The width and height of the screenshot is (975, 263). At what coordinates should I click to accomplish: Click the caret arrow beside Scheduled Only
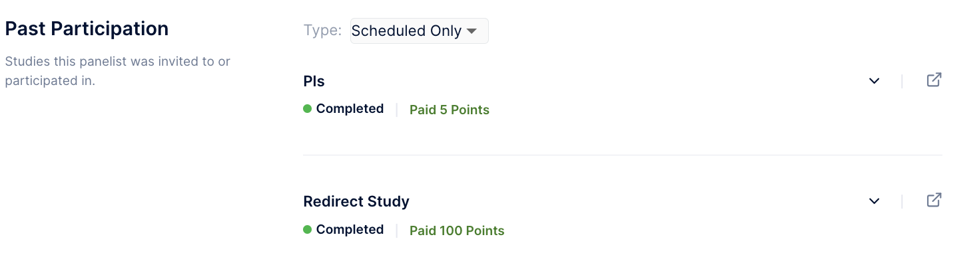[x=472, y=31]
